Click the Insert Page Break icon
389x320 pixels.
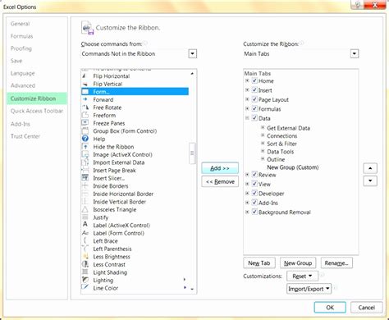click(85, 170)
